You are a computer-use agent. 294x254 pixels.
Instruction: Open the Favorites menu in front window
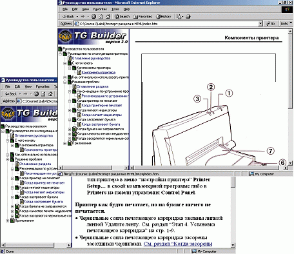tap(100, 9)
